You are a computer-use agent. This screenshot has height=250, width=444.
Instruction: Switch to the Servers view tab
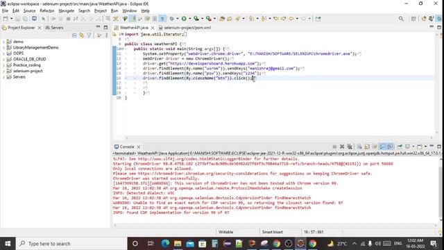pyautogui.click(x=54, y=28)
